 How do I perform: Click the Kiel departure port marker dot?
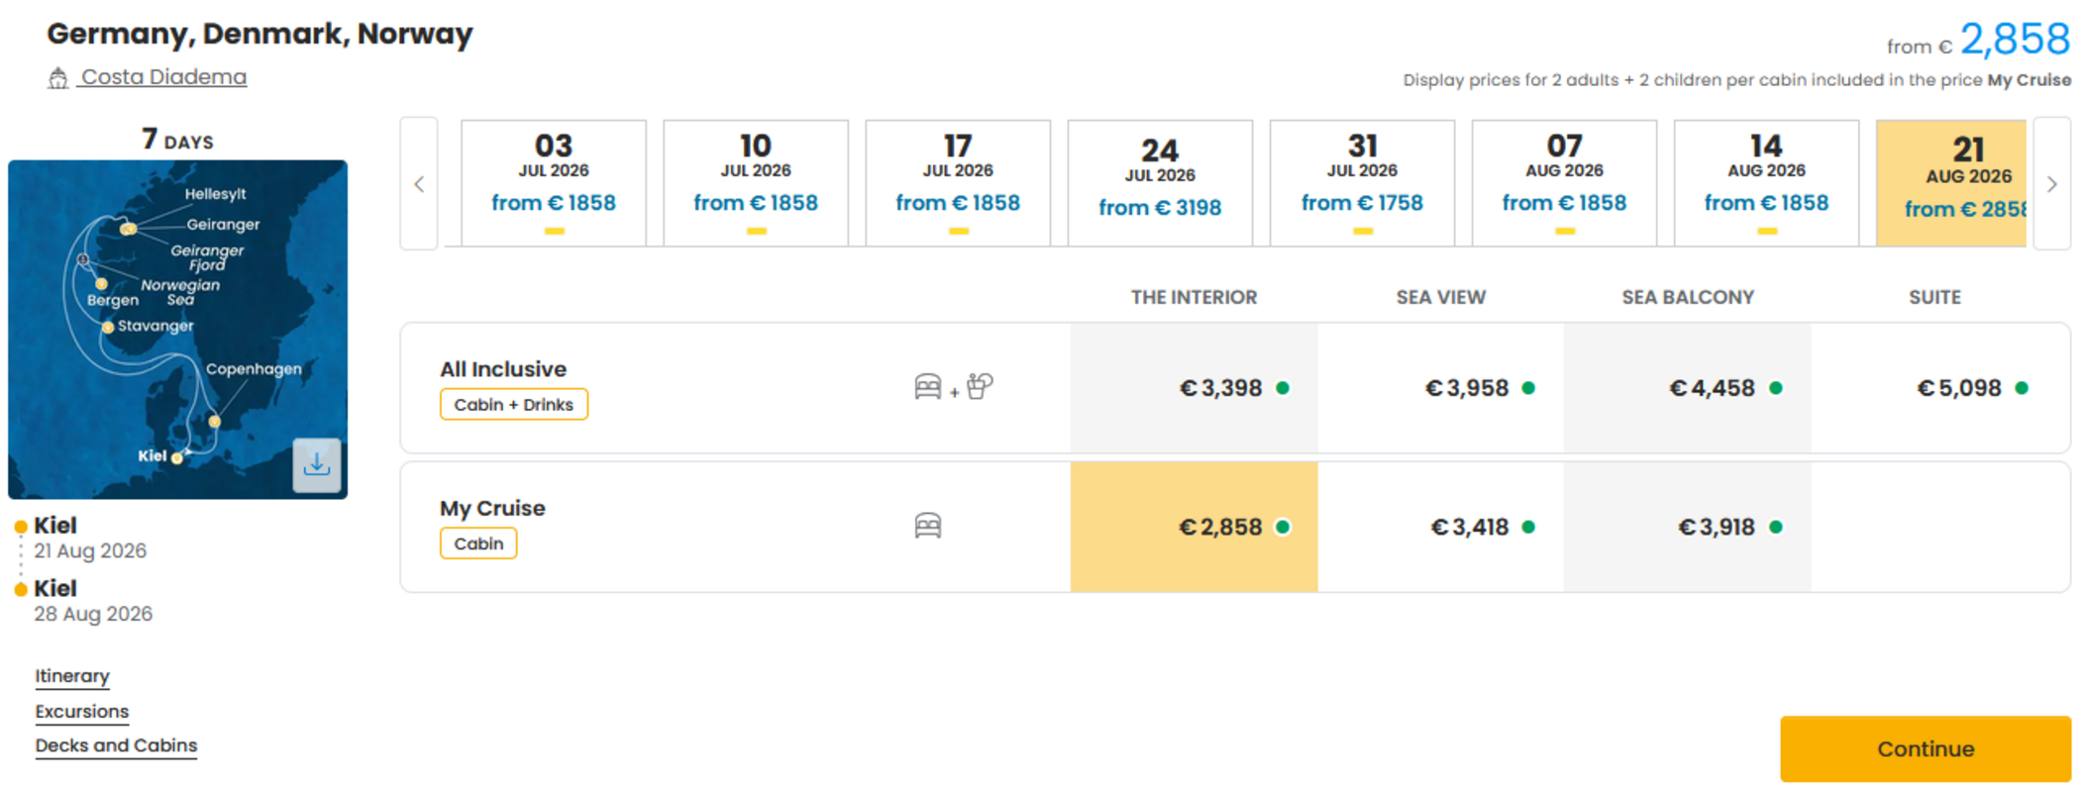click(x=21, y=527)
